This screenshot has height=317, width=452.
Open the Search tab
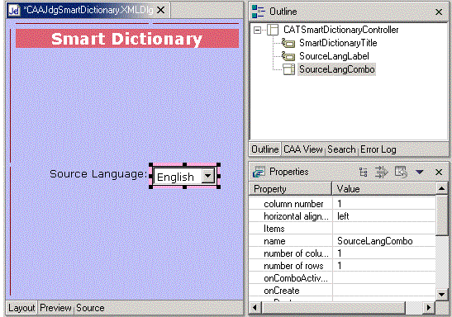341,149
